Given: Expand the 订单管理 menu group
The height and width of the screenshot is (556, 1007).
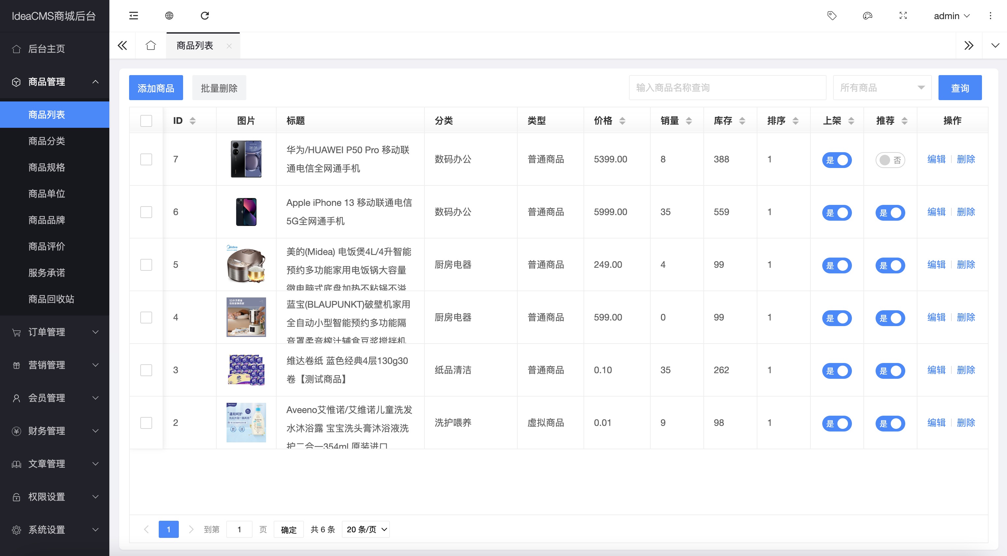Looking at the screenshot, I should point(55,332).
